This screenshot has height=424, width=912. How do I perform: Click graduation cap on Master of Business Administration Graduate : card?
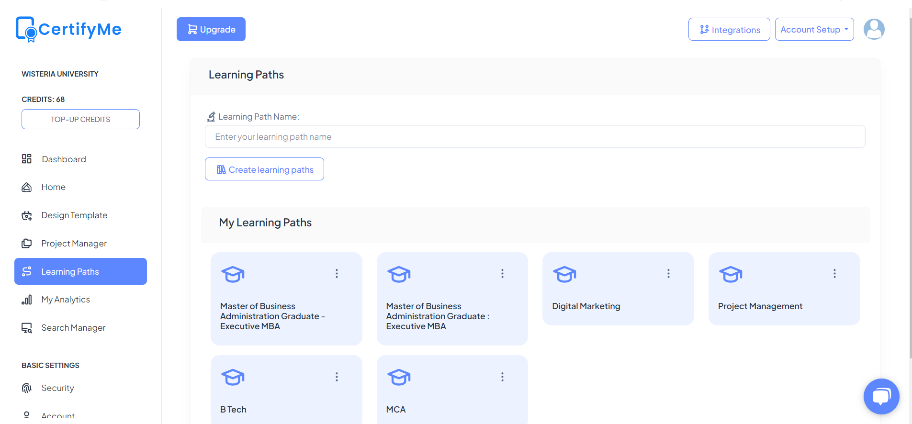tap(399, 274)
